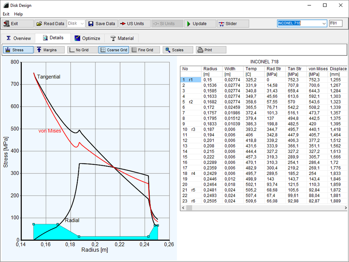Click the No Grid axes icon
This screenshot has width=349, height=262.
pos(72,50)
